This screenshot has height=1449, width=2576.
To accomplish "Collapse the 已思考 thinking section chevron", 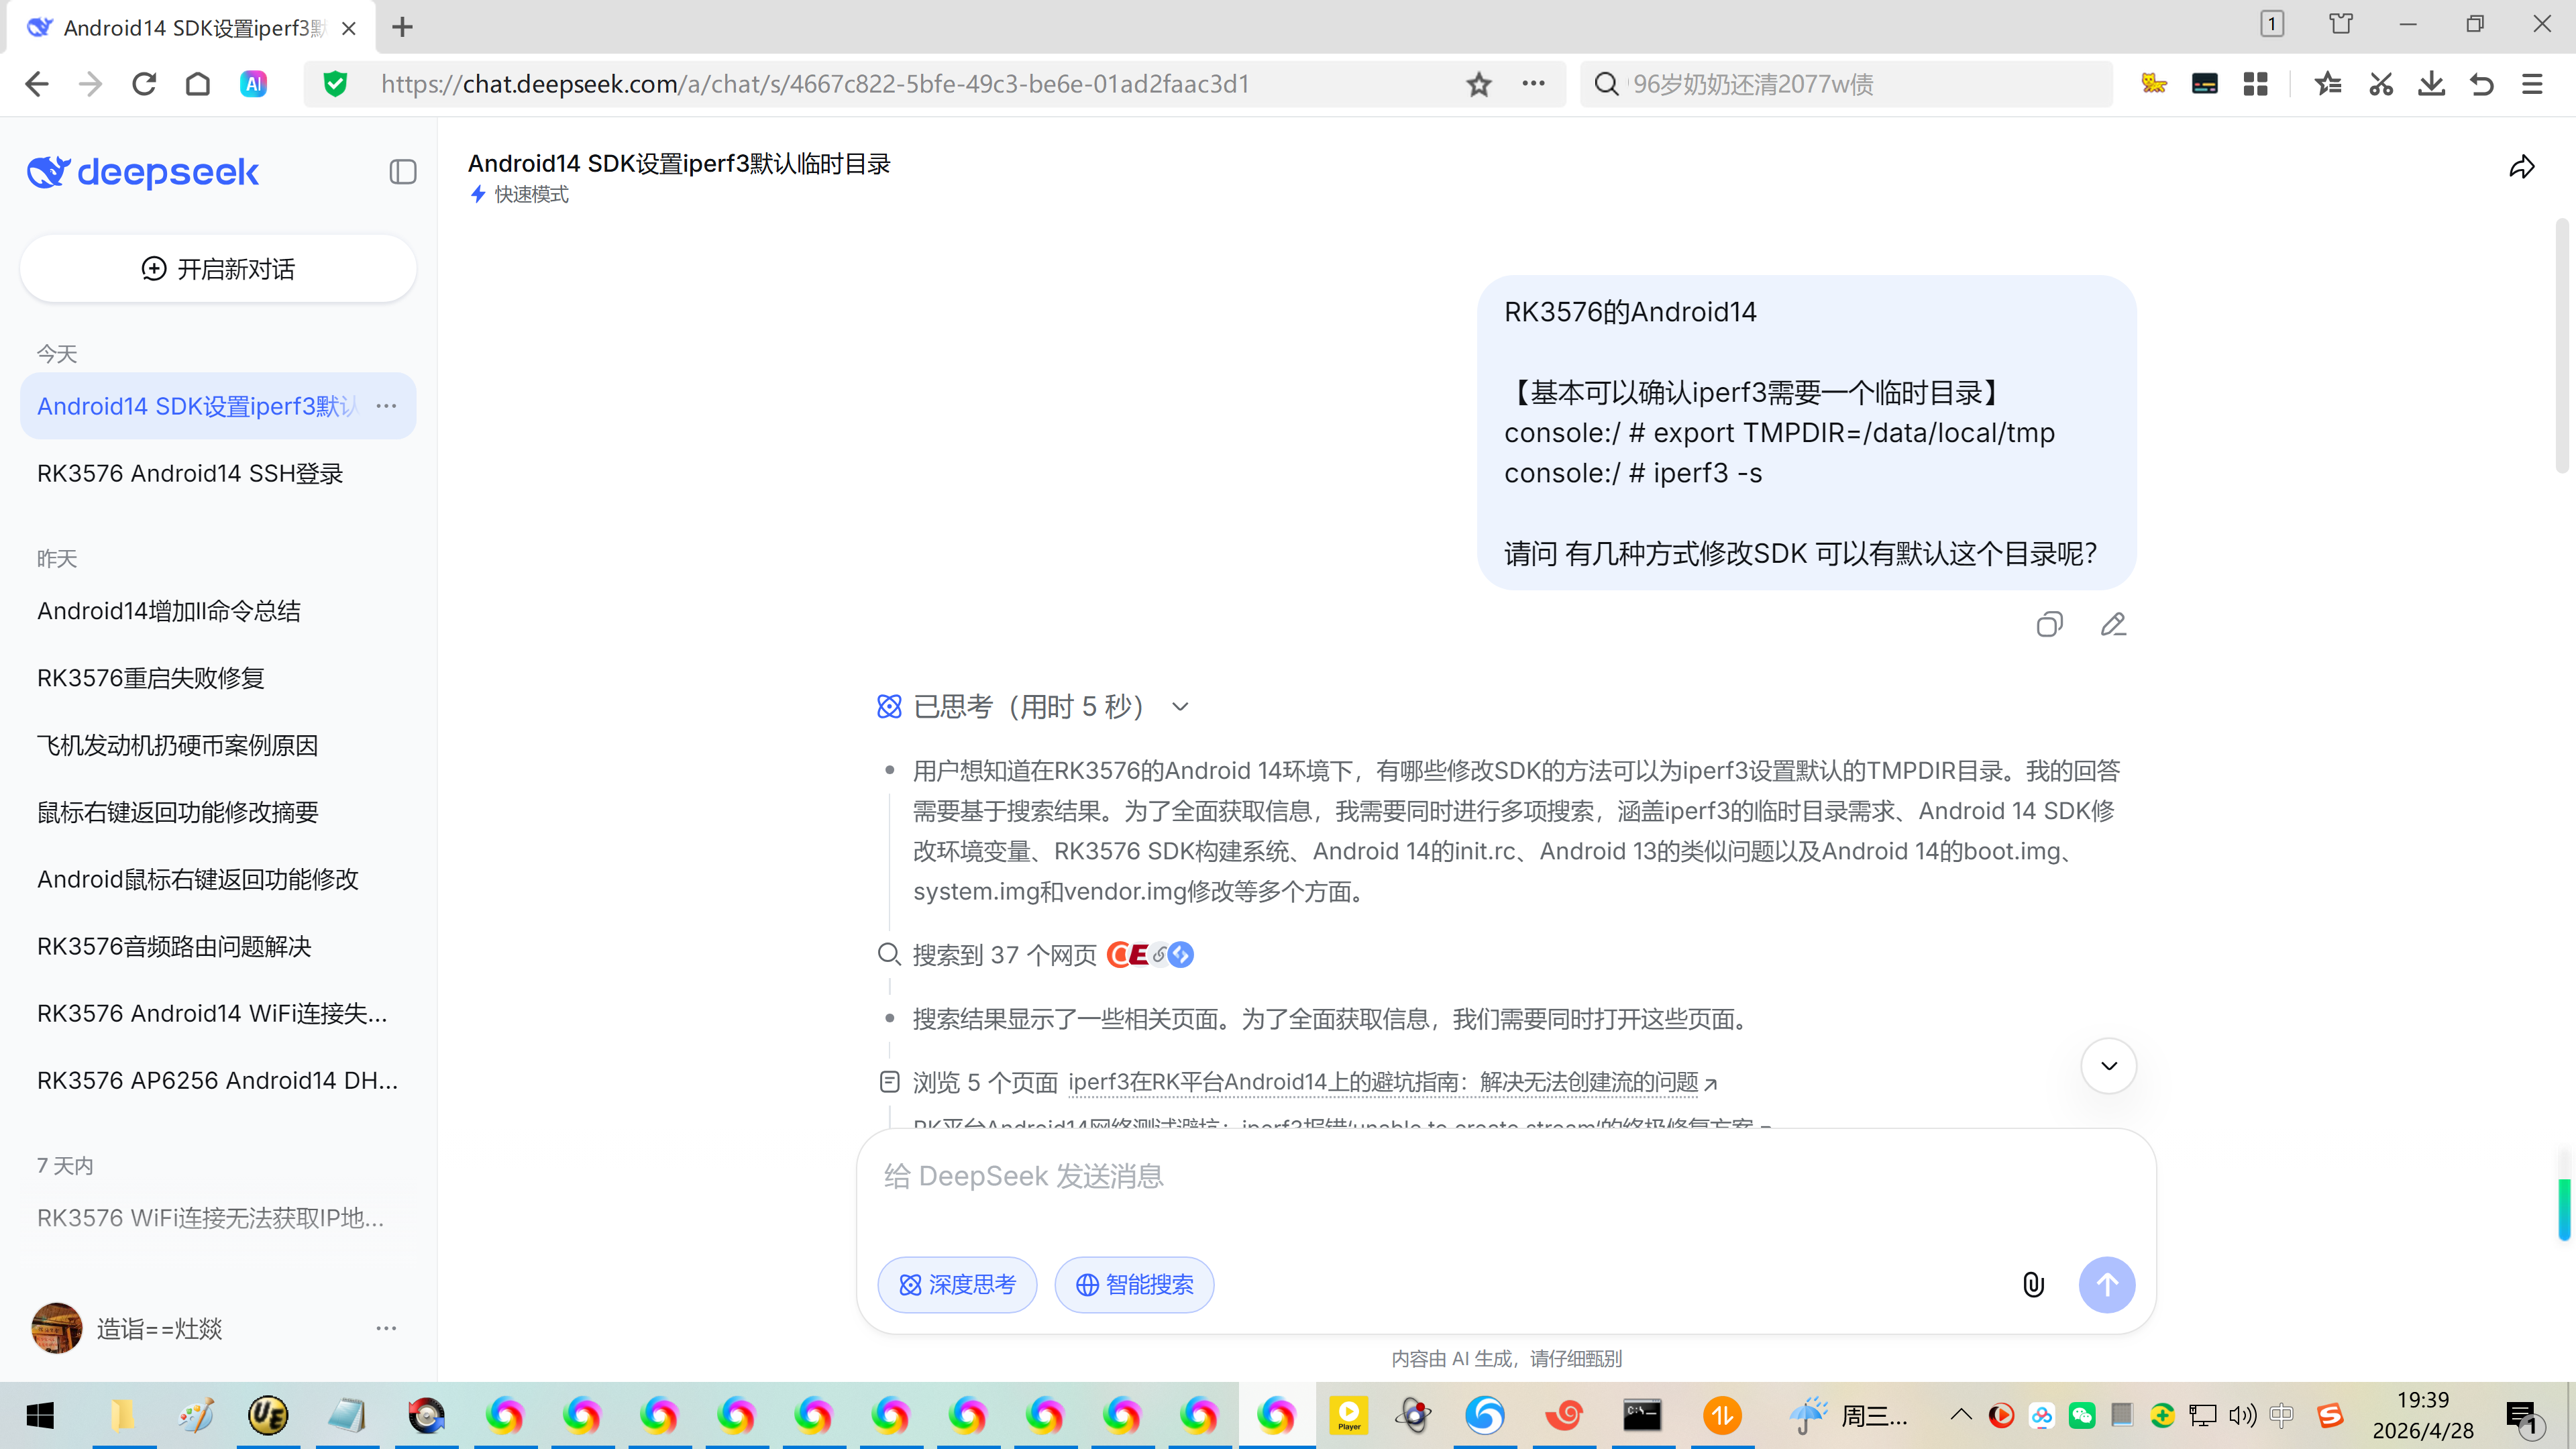I will click(1180, 707).
